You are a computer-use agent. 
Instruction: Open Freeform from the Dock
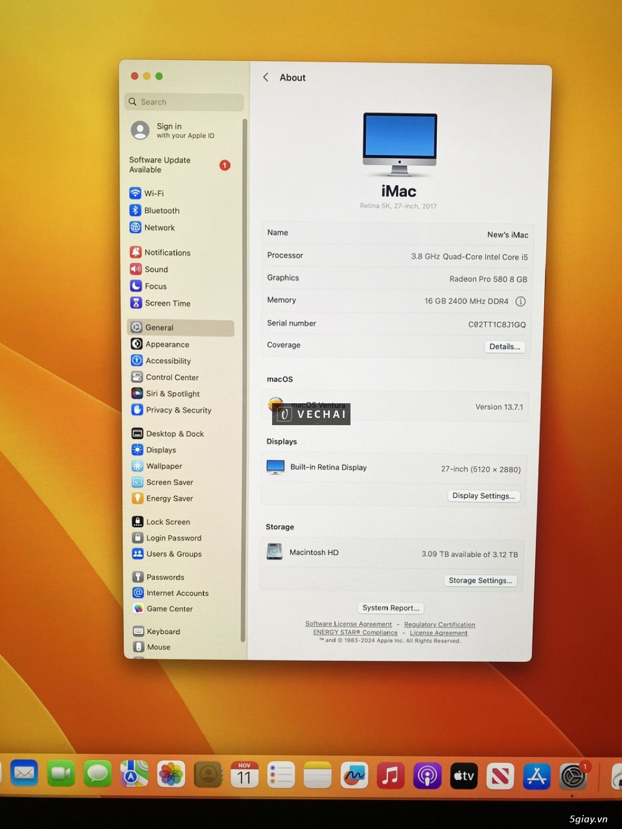point(354,776)
